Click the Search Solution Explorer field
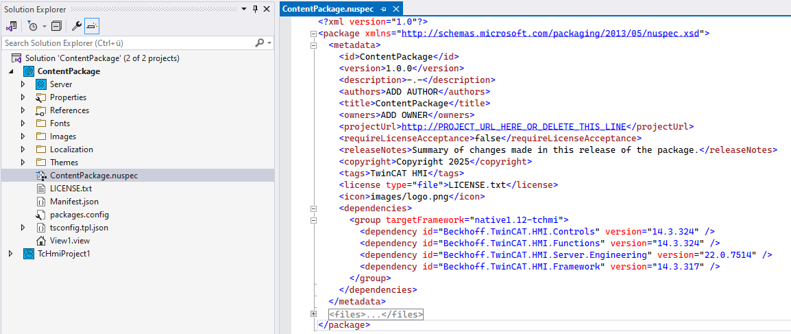Image resolution: width=791 pixels, height=334 pixels. pos(127,43)
